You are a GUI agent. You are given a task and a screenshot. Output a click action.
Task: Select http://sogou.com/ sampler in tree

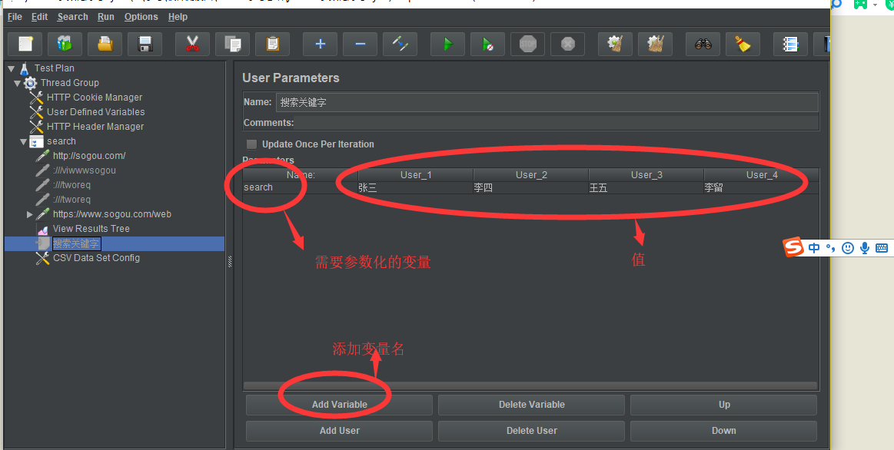click(x=89, y=156)
